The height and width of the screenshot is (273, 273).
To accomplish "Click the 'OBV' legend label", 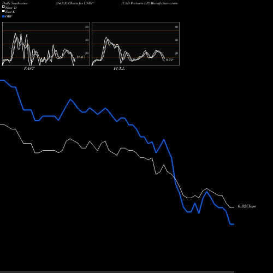I will [9, 16].
